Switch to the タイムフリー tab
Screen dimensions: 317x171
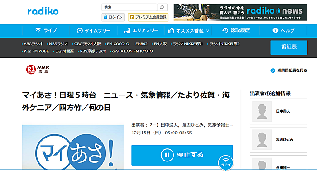point(94,31)
